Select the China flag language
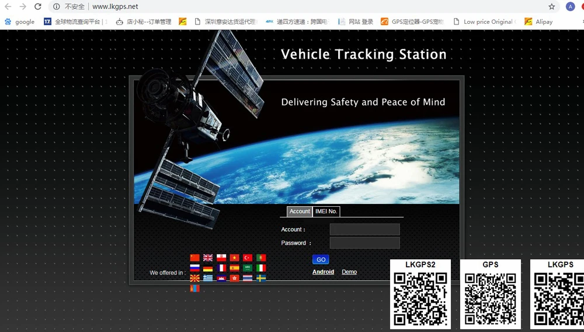The height and width of the screenshot is (332, 584). click(195, 257)
